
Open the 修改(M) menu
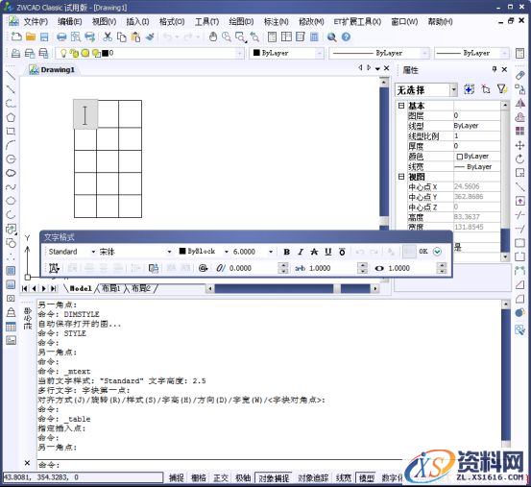(311, 22)
